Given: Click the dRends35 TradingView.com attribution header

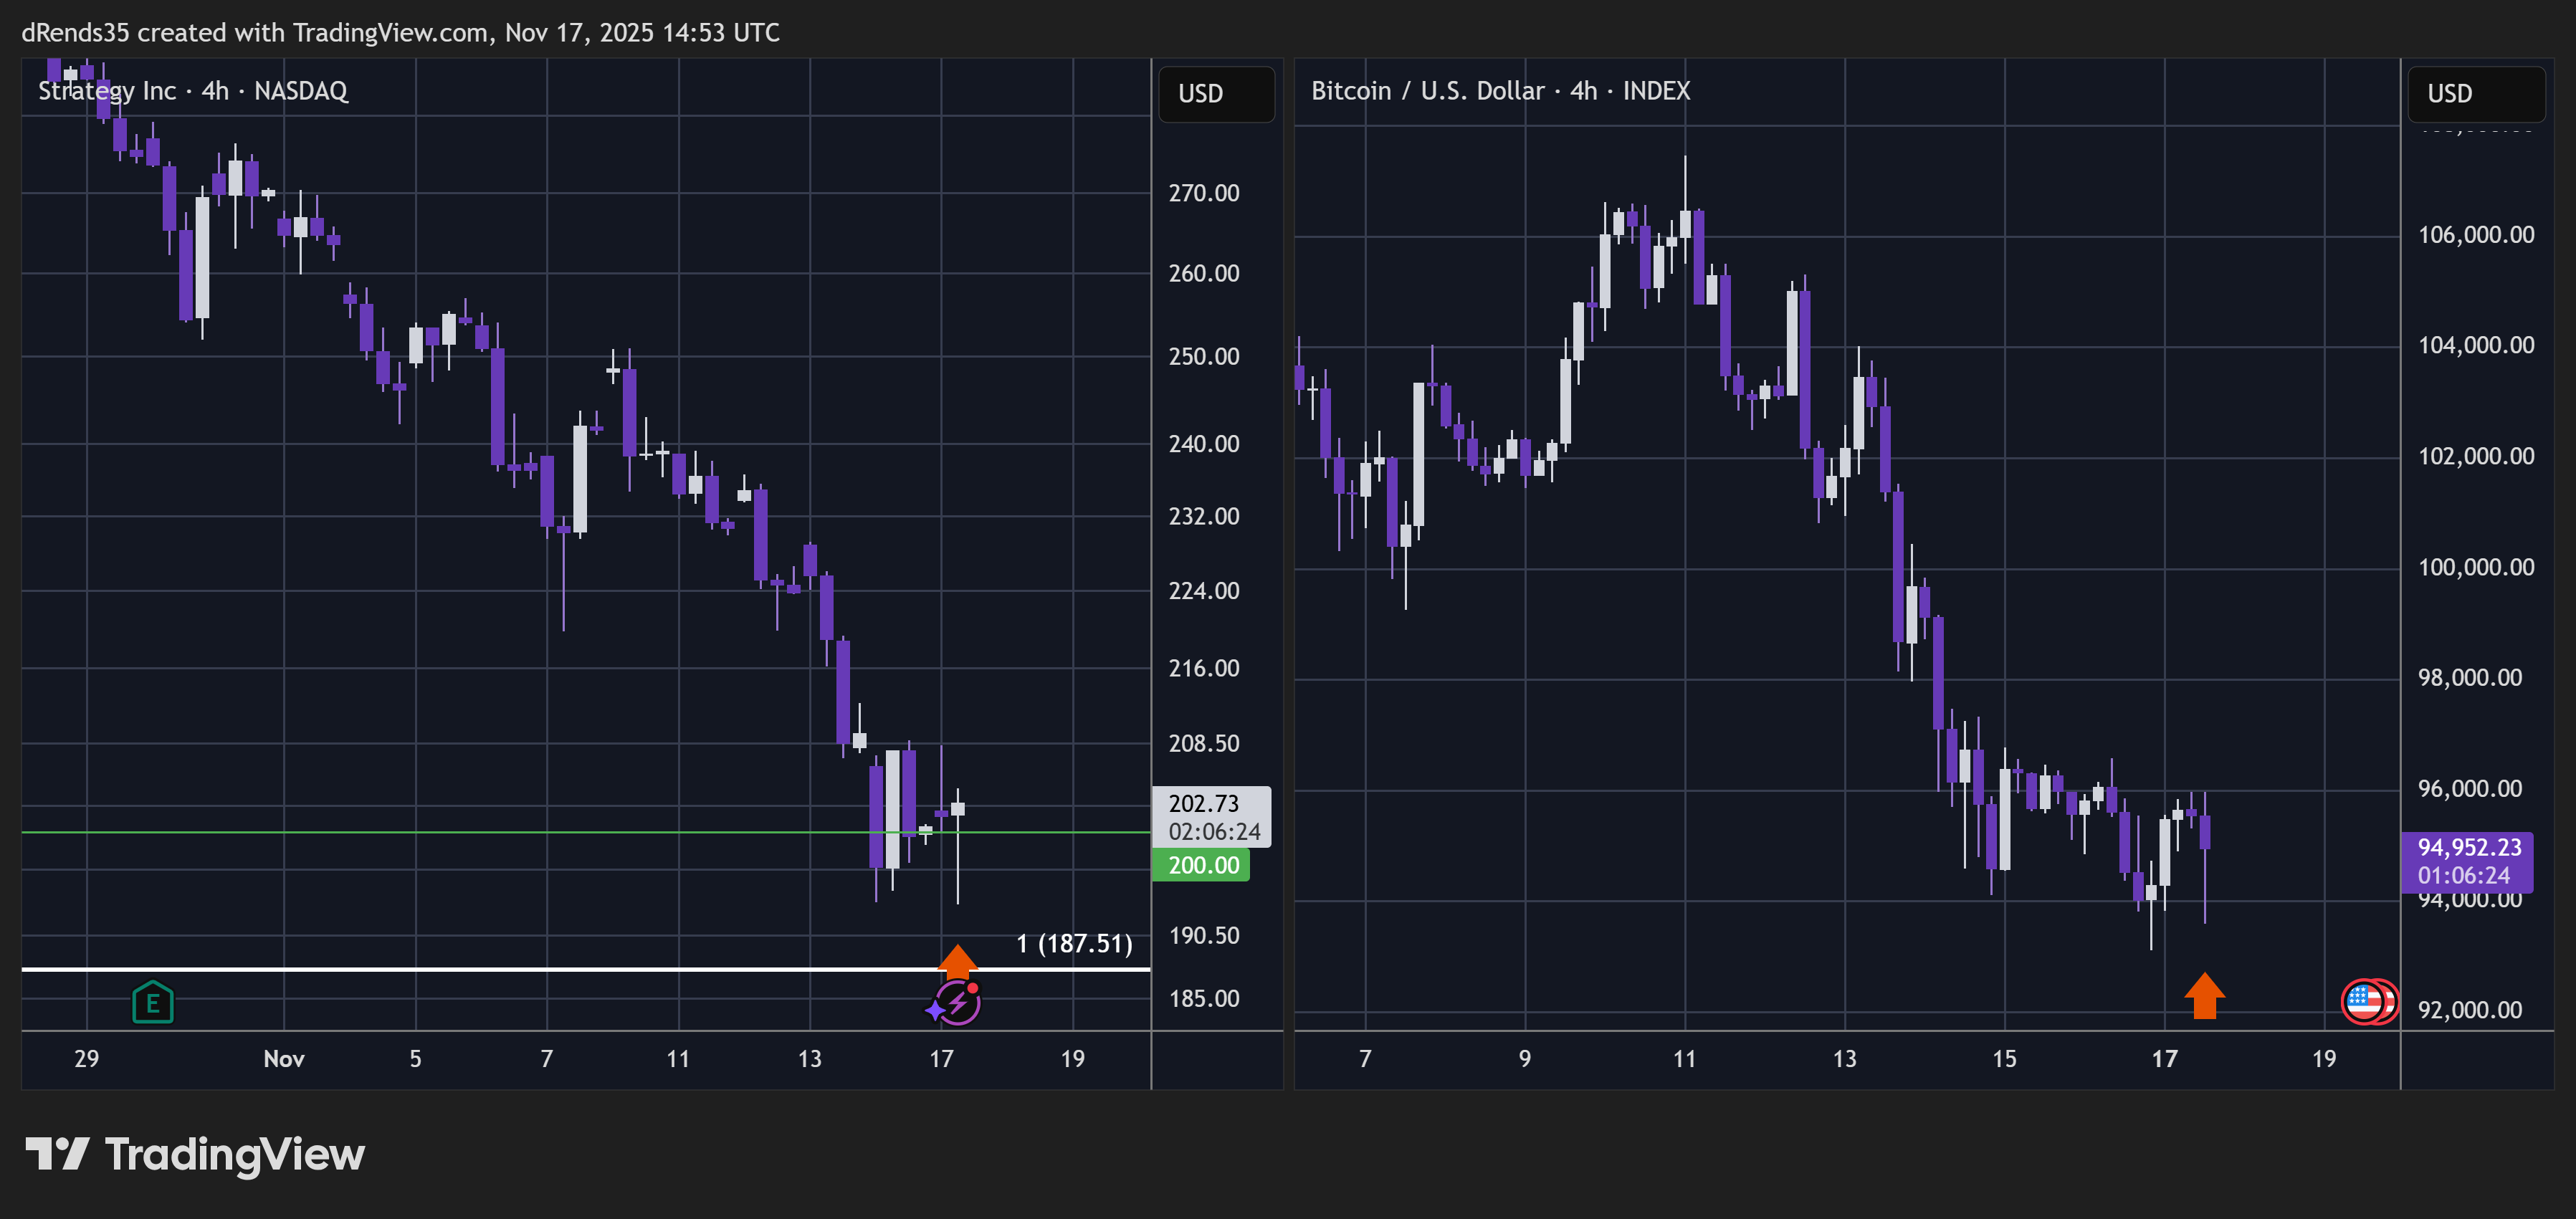Looking at the screenshot, I should click(400, 33).
